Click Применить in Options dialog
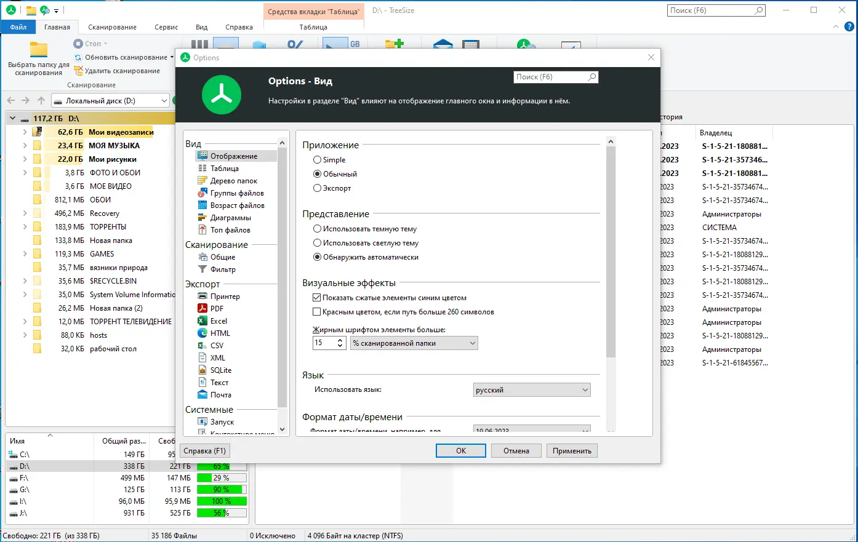Image resolution: width=858 pixels, height=542 pixels. coord(572,451)
